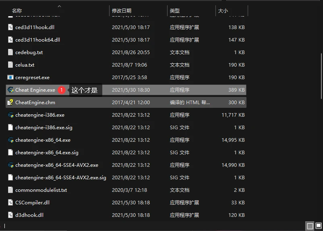This screenshot has height=231, width=323.
Task: Click the cheatengine-i386.exe icon
Action: 10,115
